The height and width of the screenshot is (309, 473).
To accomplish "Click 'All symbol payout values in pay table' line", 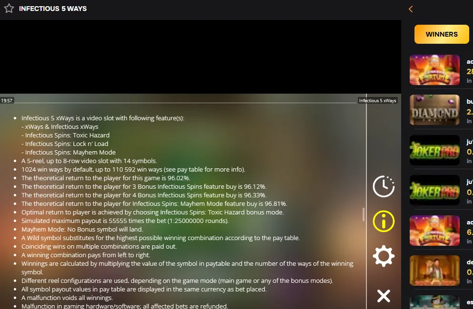I will pos(144,289).
